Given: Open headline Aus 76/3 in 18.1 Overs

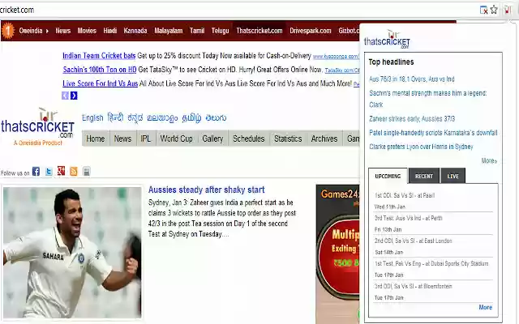Looking at the screenshot, I should point(412,79).
